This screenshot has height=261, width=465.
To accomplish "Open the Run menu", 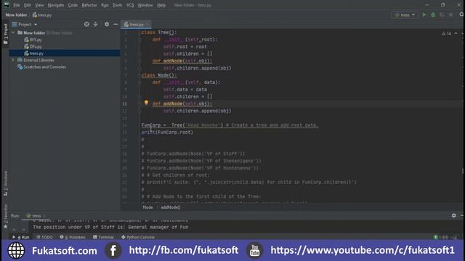I will click(105, 5).
